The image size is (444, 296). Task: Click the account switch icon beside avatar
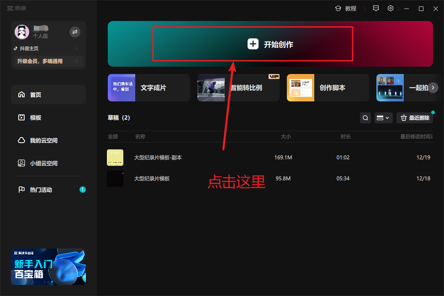75,32
